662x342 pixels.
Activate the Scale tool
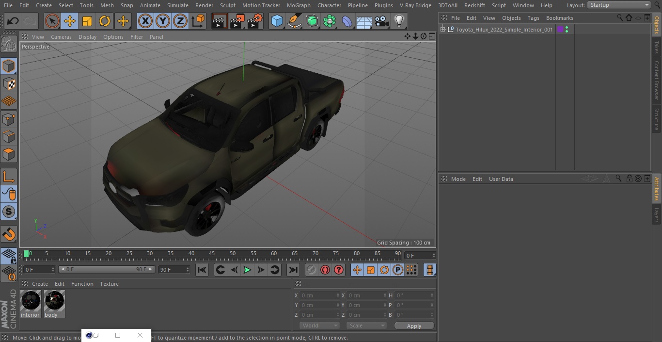click(87, 21)
